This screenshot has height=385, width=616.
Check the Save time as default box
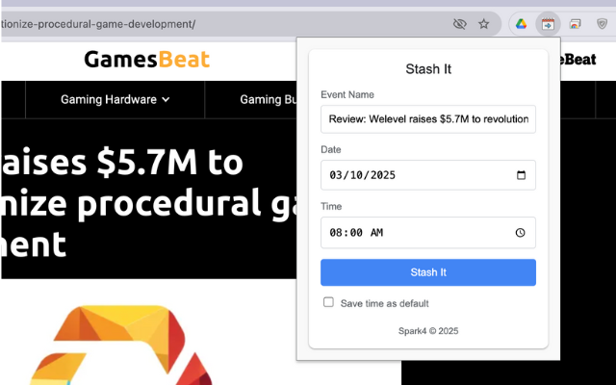[328, 302]
